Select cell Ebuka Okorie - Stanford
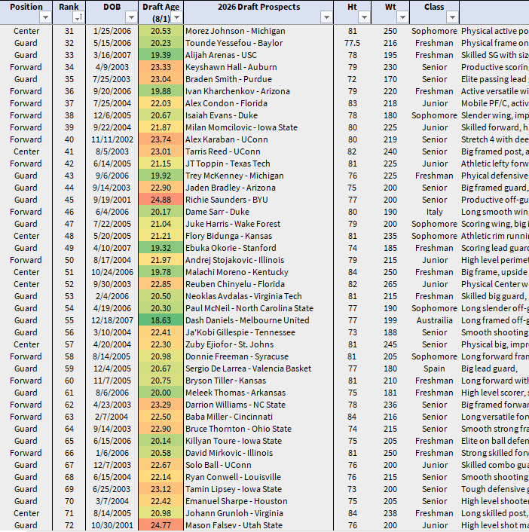 258,248
